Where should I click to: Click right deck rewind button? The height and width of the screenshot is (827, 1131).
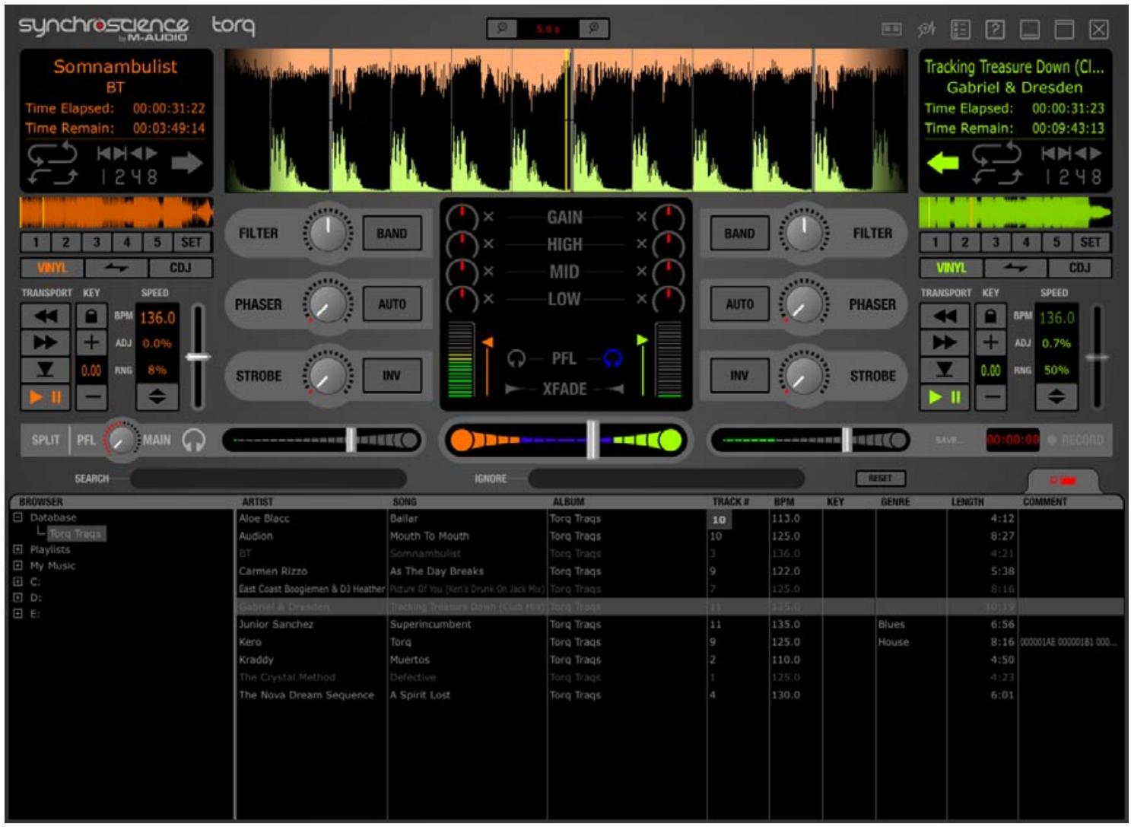(x=945, y=316)
